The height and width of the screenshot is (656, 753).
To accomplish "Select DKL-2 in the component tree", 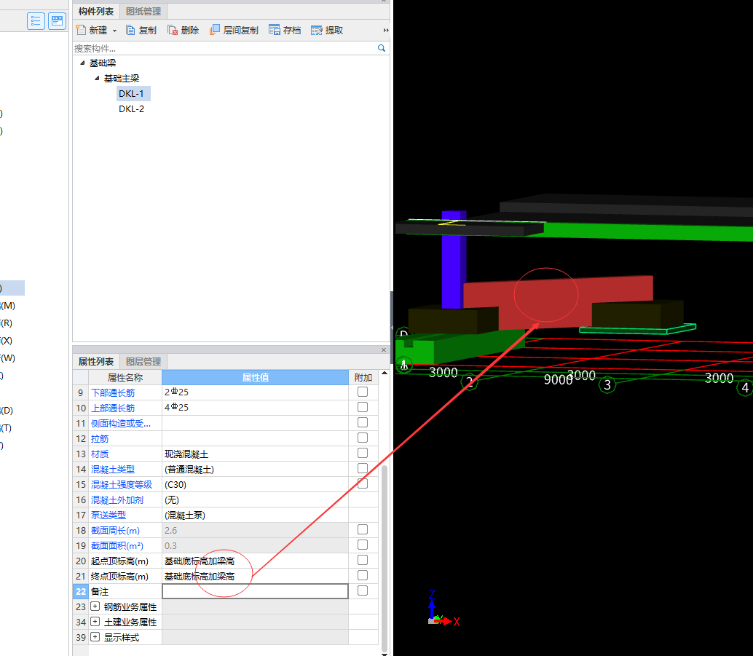I will [131, 109].
